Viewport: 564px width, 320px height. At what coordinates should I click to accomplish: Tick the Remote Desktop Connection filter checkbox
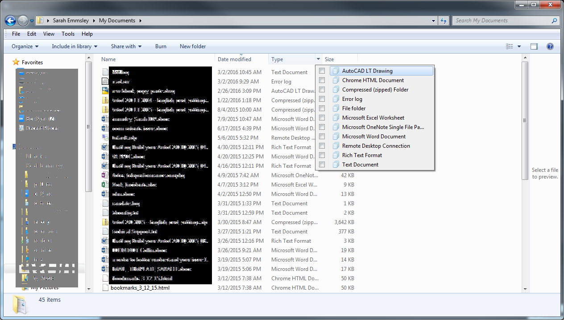[322, 146]
